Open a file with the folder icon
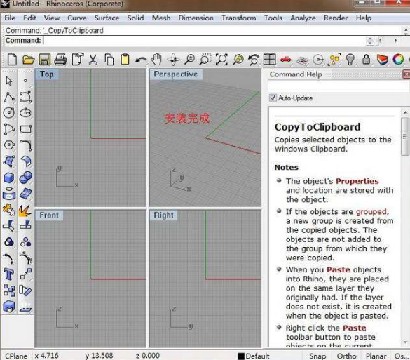This screenshot has width=410, height=360. coord(28,60)
